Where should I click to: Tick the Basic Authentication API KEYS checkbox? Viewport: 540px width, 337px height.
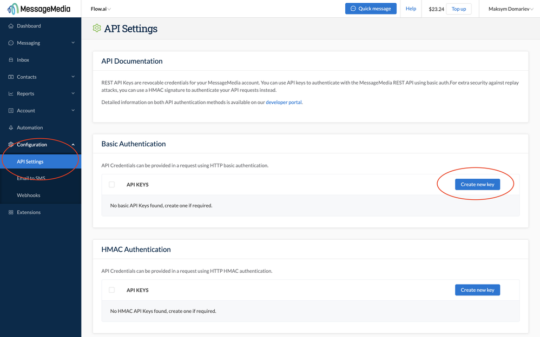111,185
